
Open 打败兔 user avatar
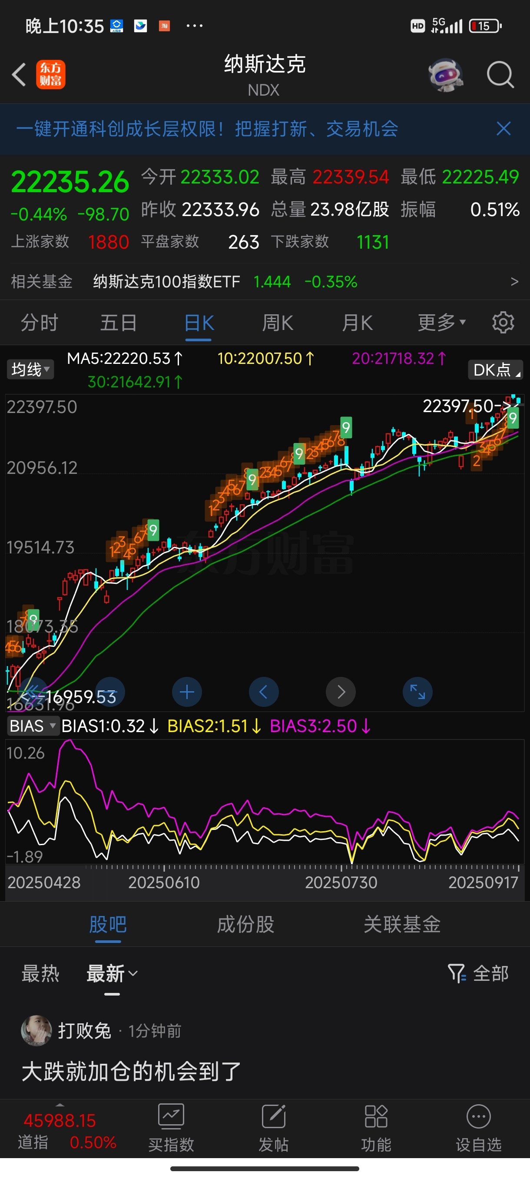36,1031
